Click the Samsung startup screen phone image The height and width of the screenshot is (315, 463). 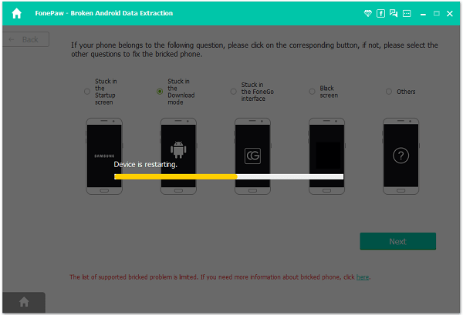pyautogui.click(x=104, y=156)
